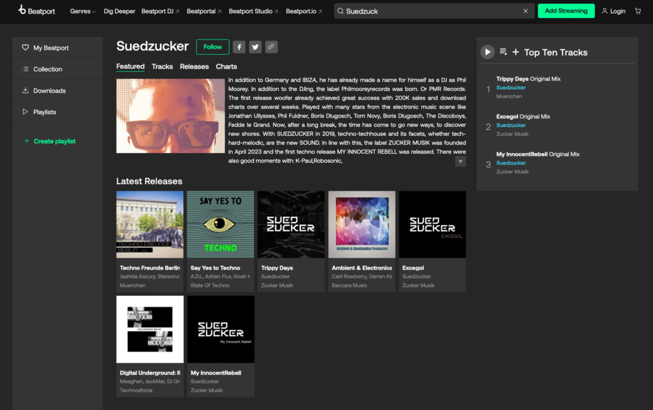
Task: Click the Suedzucker artist photo
Action: point(170,116)
